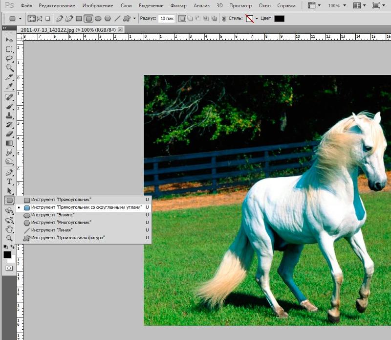This screenshot has height=340, width=391.
Task: Enable Fill Pixels mode in options bar
Action: pyautogui.click(x=47, y=19)
